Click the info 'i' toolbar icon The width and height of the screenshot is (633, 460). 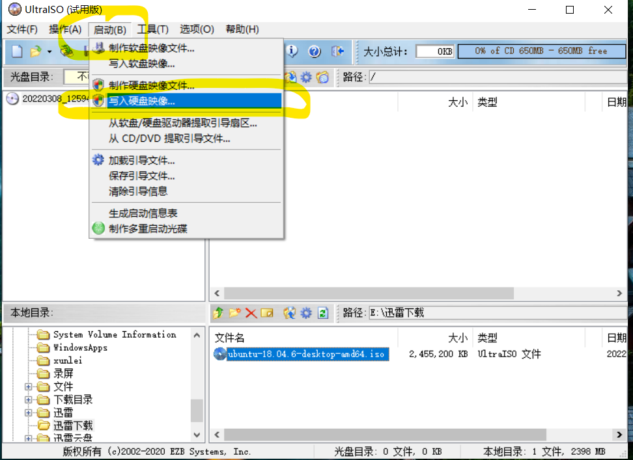(x=292, y=51)
